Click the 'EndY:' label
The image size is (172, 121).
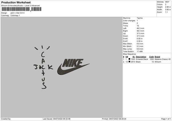(126, 41)
